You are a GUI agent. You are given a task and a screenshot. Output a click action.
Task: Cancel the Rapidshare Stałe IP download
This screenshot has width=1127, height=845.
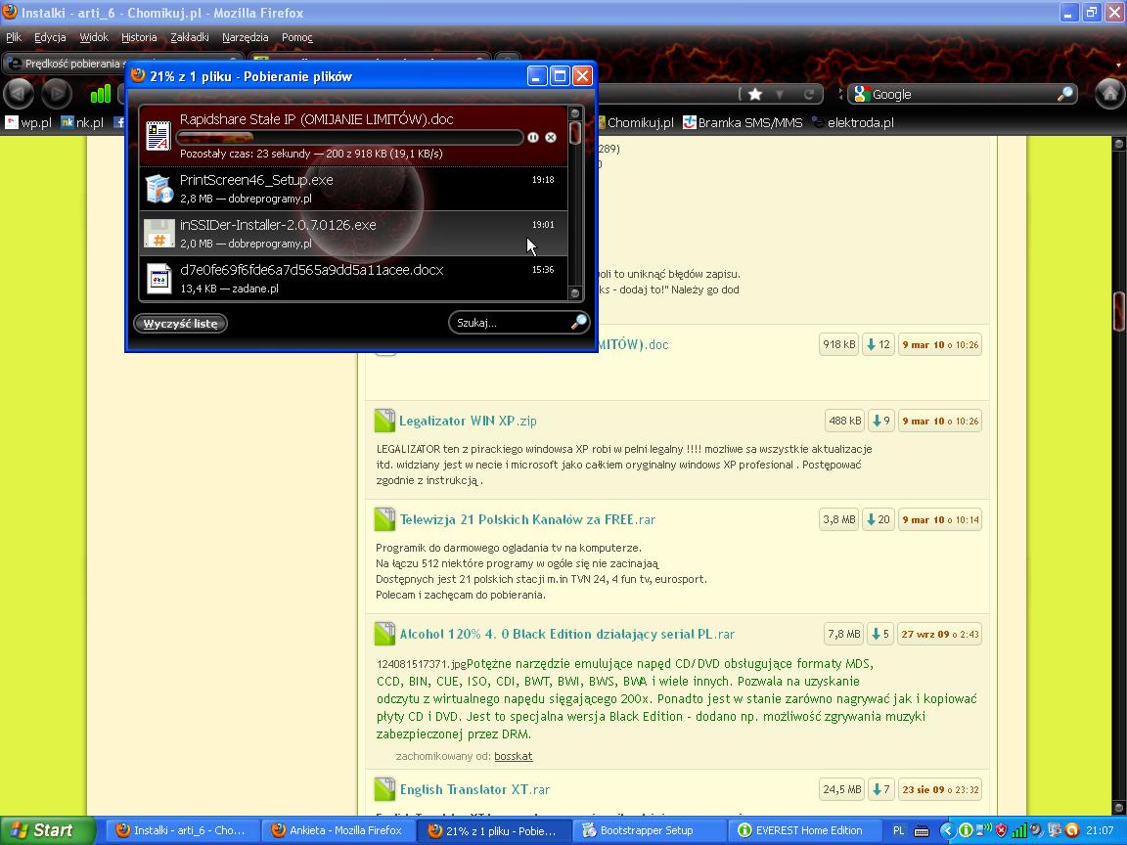tap(551, 137)
